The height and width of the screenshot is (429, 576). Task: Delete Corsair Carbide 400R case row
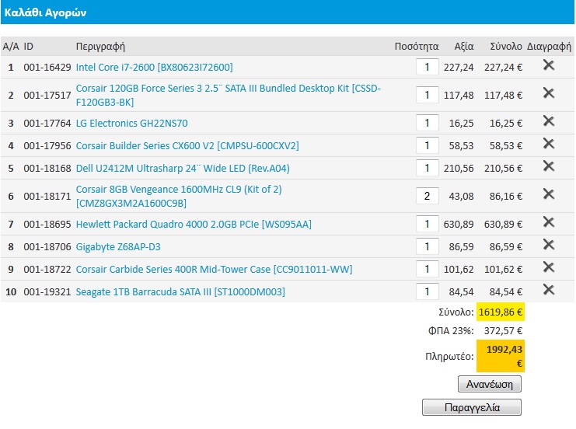(549, 267)
